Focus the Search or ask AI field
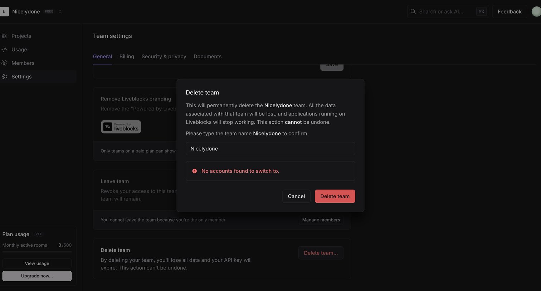 point(448,11)
